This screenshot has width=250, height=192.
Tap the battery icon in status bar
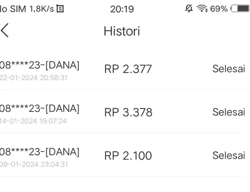(x=241, y=9)
